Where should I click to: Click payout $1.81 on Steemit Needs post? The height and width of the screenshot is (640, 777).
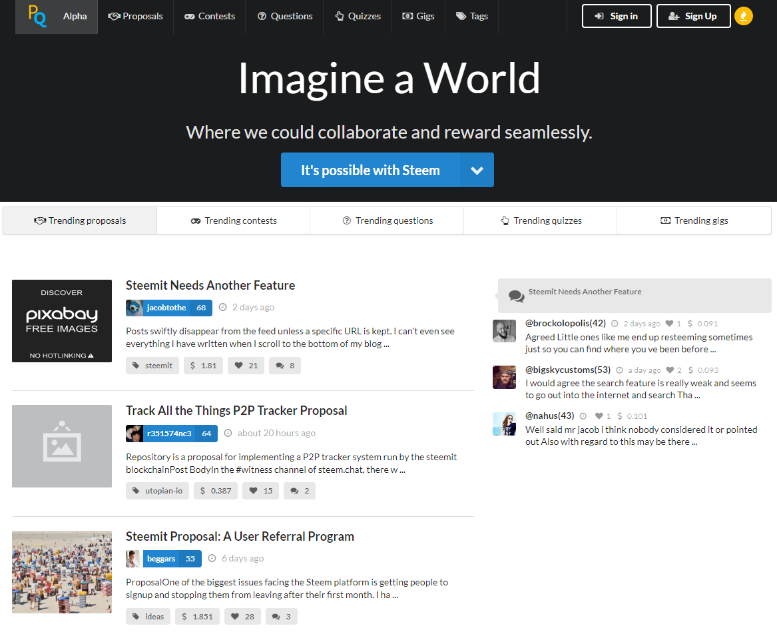coord(203,366)
